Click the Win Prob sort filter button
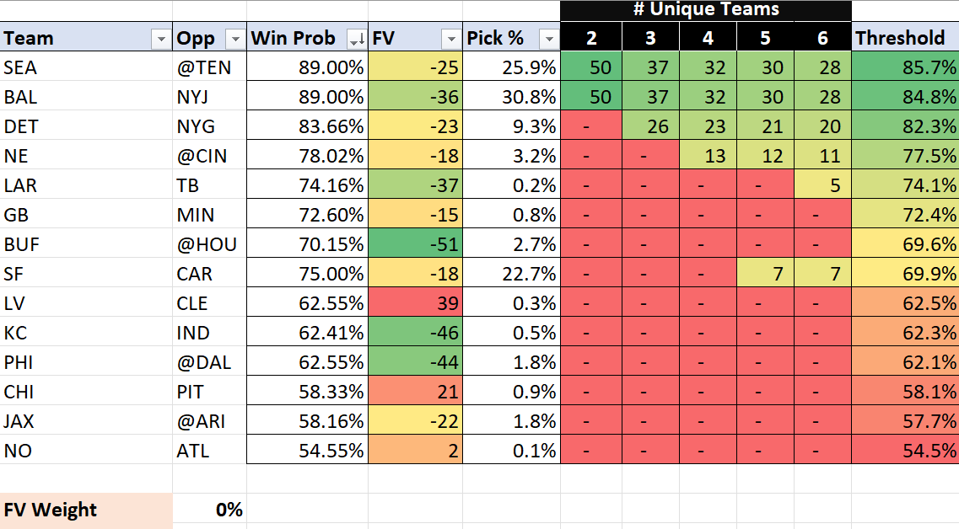The image size is (959, 529). coord(356,39)
